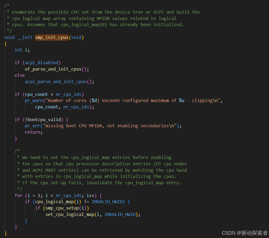
Task: Click the __init keyword in function signature
Action: 25,38
